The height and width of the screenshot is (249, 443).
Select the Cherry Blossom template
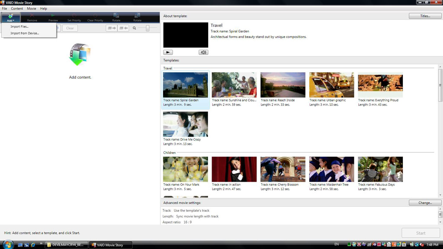[283, 174]
